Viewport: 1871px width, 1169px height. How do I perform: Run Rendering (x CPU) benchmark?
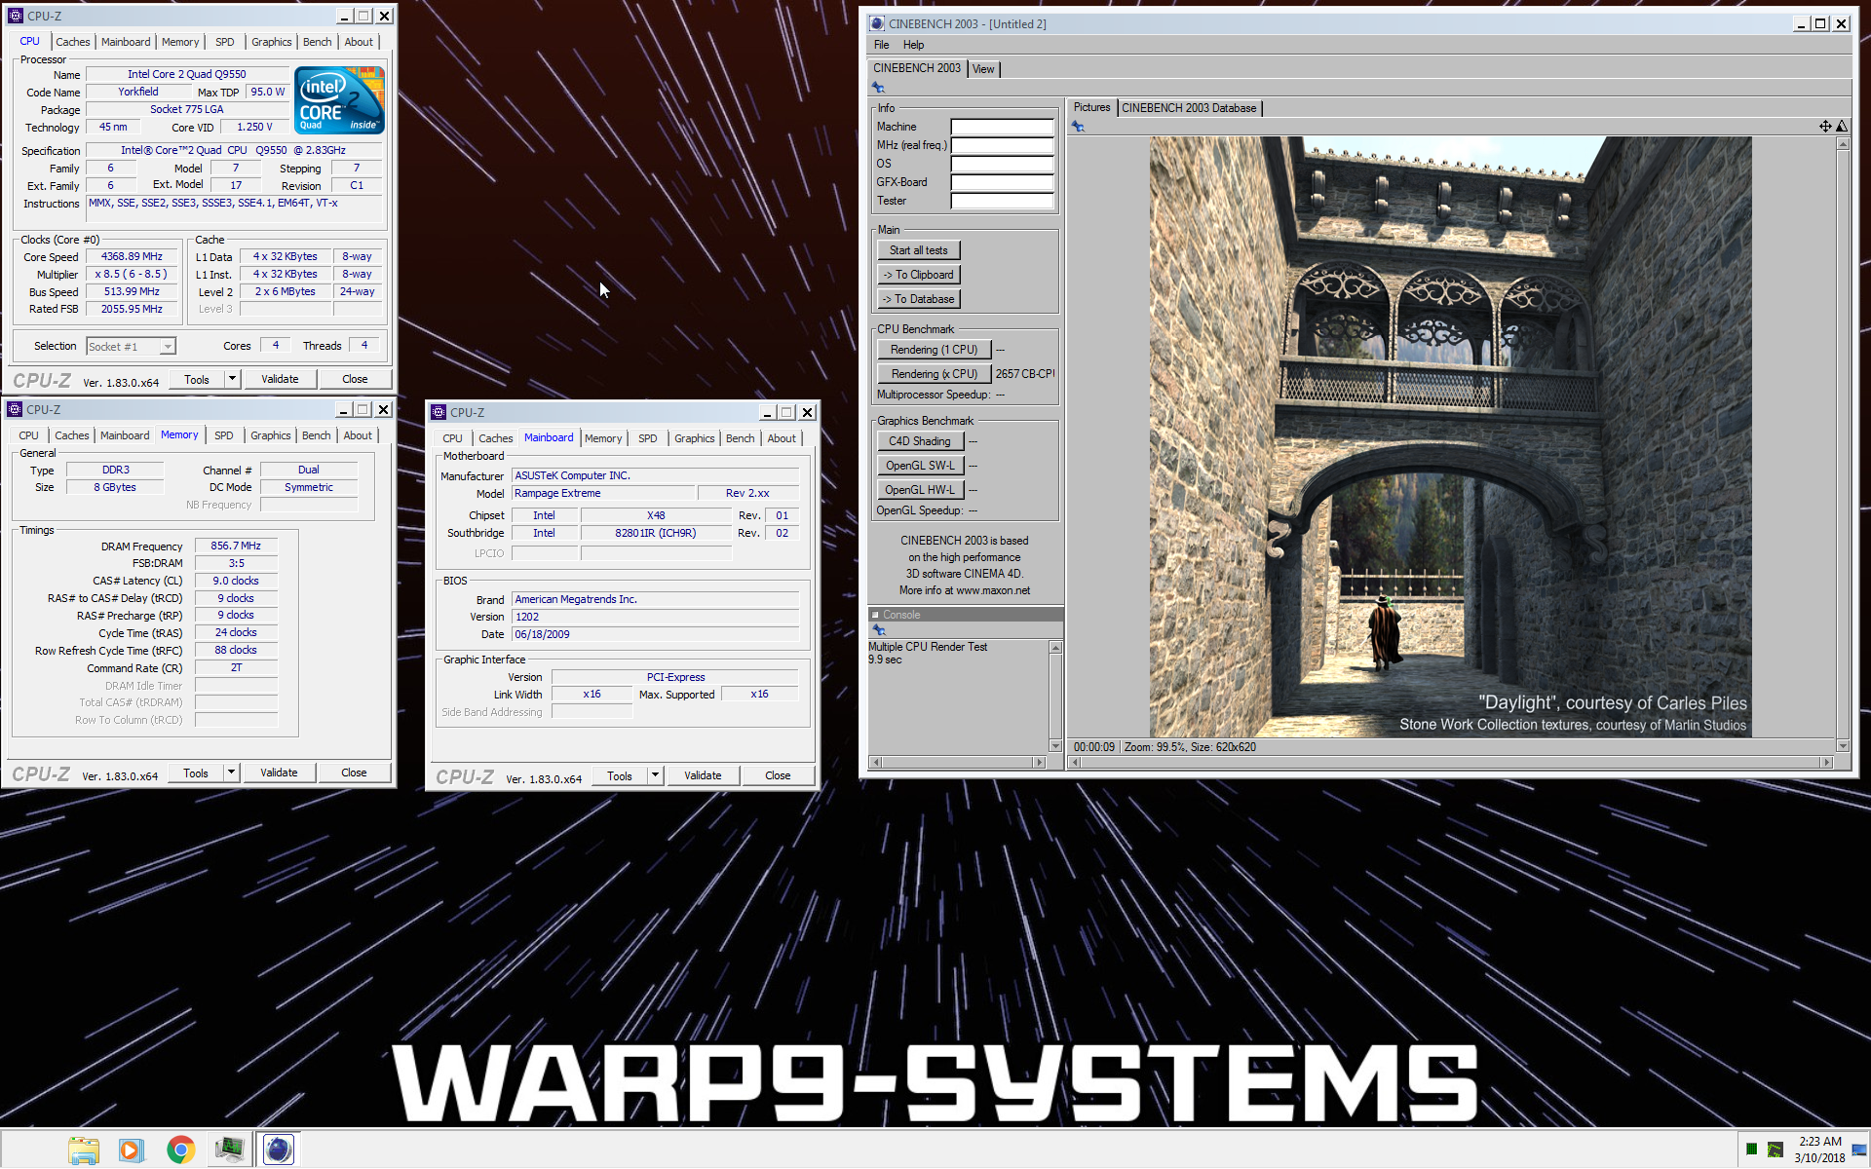(934, 374)
